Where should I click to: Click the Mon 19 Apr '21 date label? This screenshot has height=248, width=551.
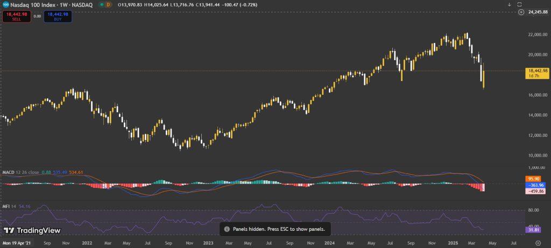click(x=16, y=243)
